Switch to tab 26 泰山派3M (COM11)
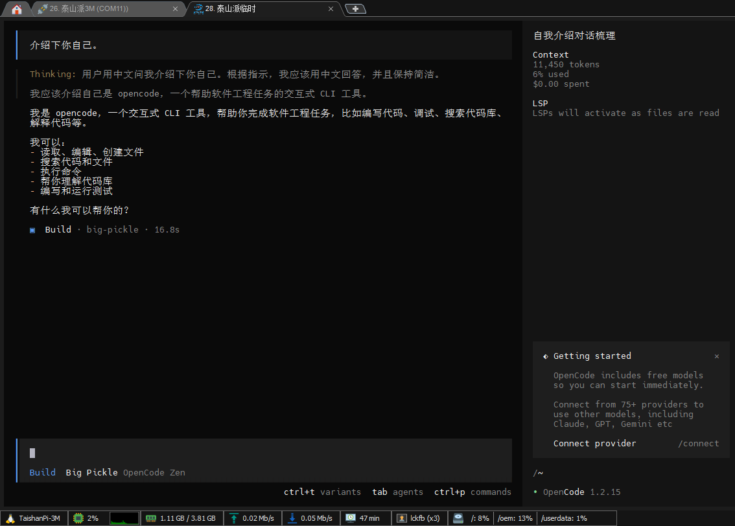This screenshot has height=526, width=735. (x=108, y=9)
